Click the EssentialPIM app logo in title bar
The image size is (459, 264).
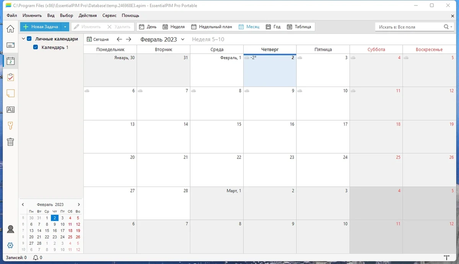point(8,5)
